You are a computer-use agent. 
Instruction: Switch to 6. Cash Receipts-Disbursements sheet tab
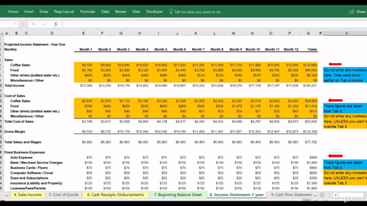(x=115, y=195)
